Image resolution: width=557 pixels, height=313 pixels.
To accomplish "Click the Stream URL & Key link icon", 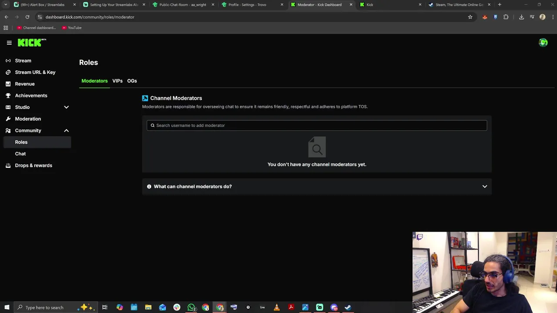I will tap(8, 72).
